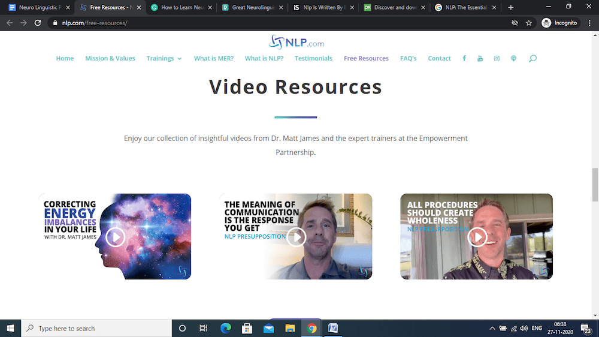Screen dimensions: 599x337
Task: View site info via the padlock icon
Action: coord(55,23)
